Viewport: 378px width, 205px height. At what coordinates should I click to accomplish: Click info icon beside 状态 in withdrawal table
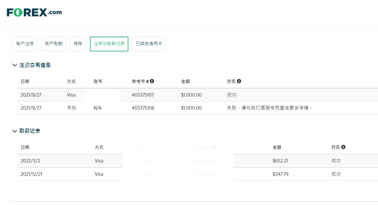[x=343, y=147]
